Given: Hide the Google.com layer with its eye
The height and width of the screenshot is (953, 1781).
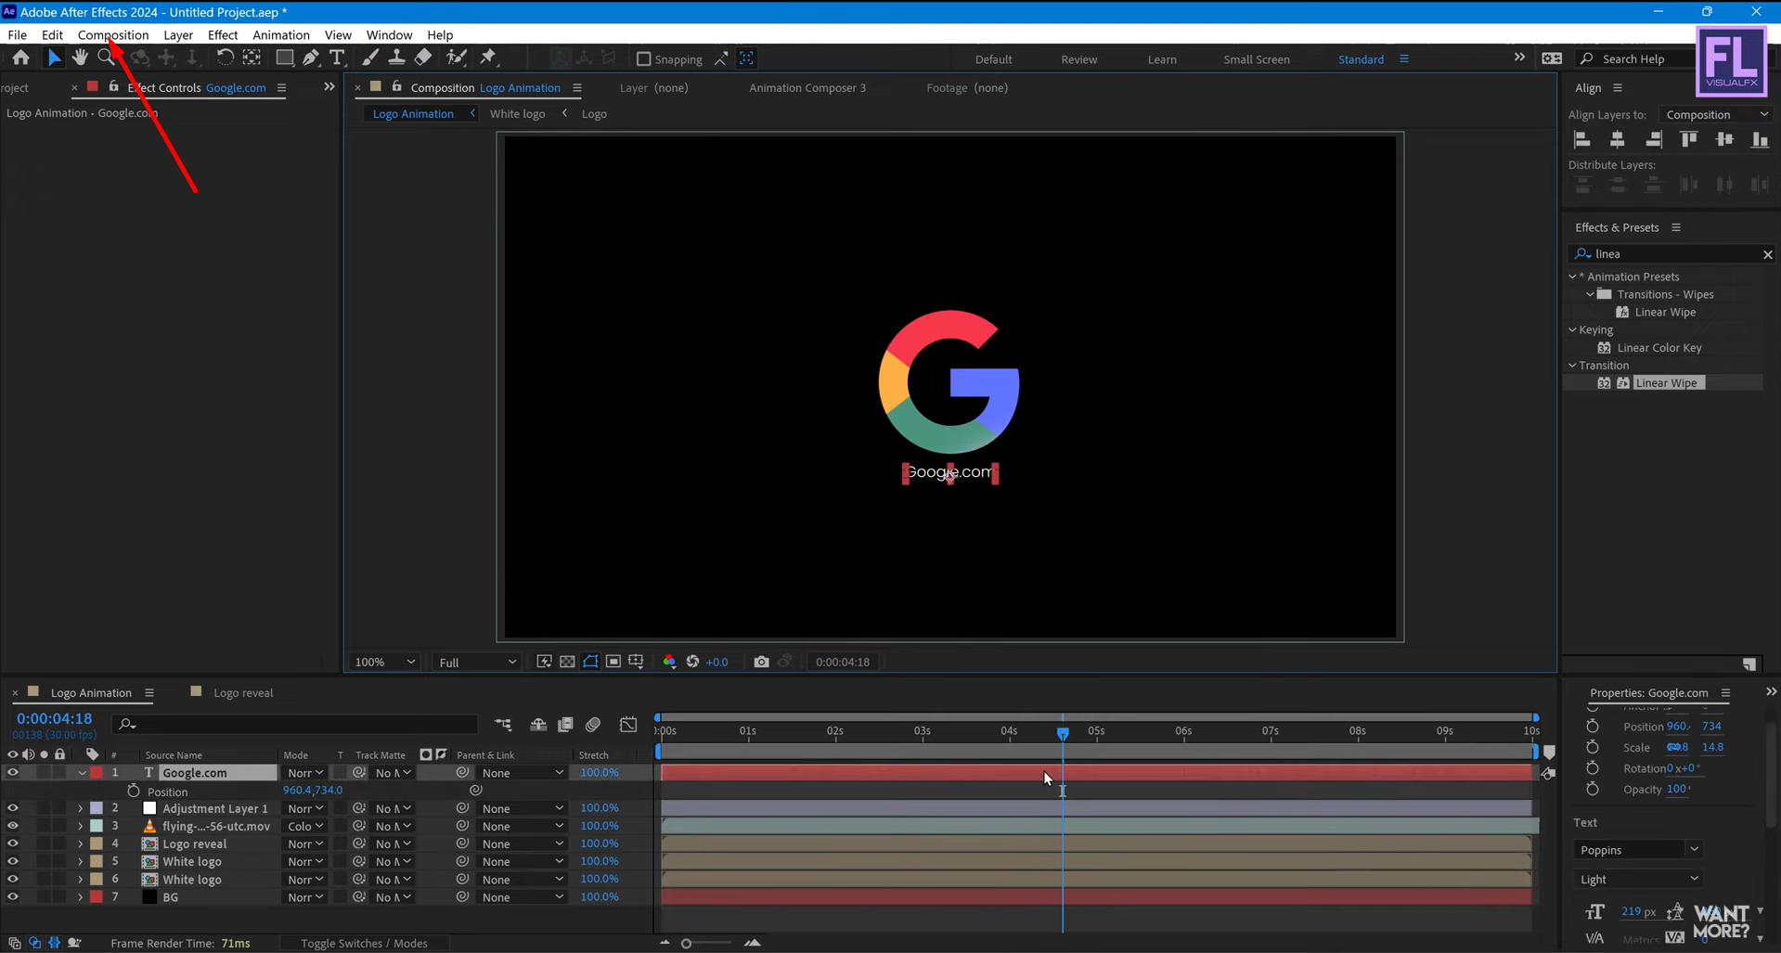Looking at the screenshot, I should 12,772.
